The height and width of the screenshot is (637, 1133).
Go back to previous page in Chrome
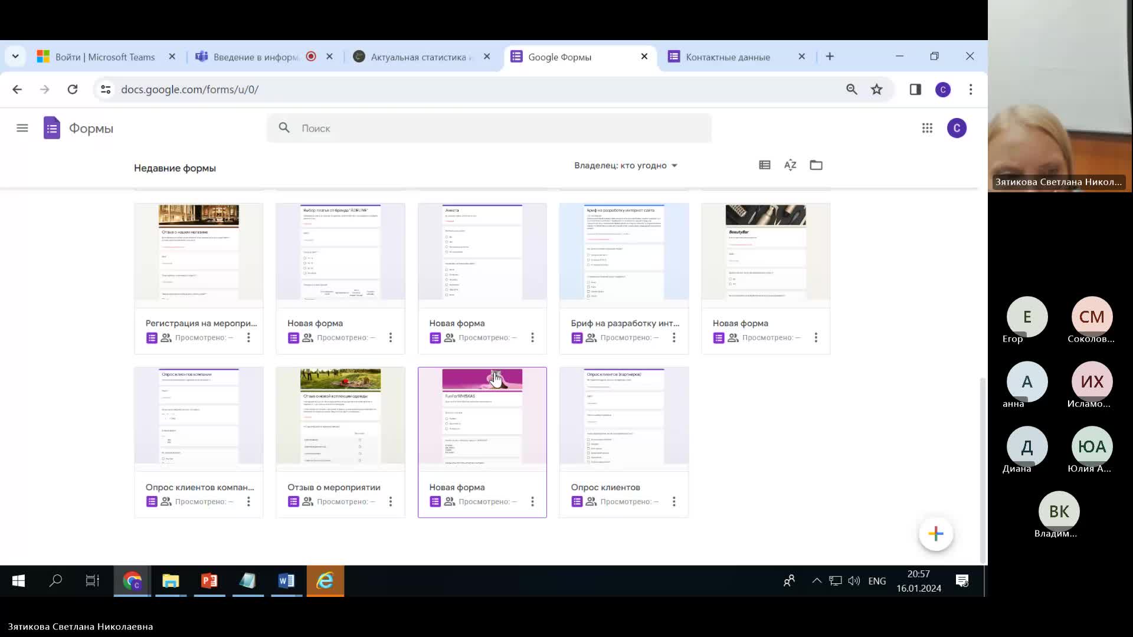coord(17,89)
